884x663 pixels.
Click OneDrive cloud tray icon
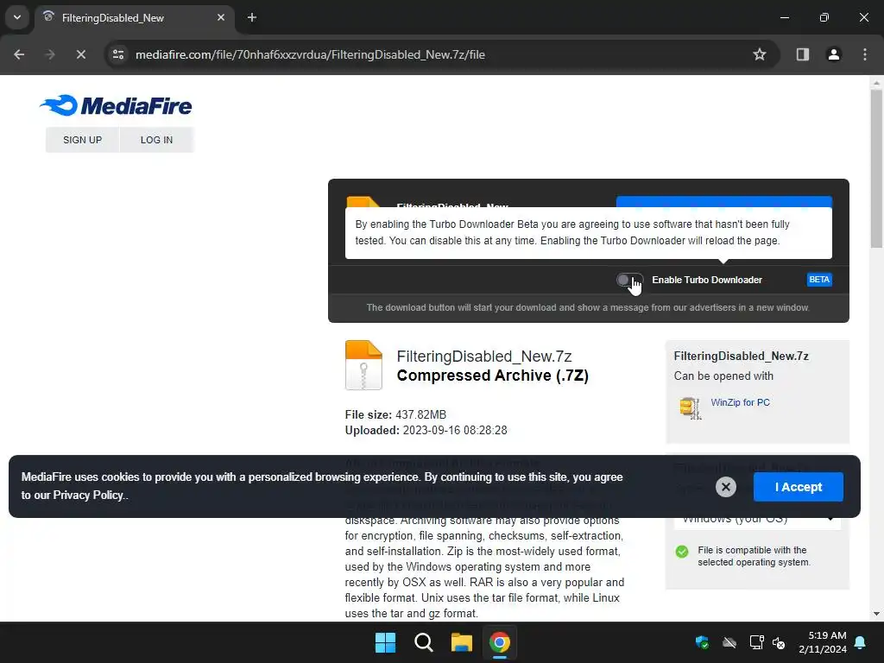click(x=729, y=642)
